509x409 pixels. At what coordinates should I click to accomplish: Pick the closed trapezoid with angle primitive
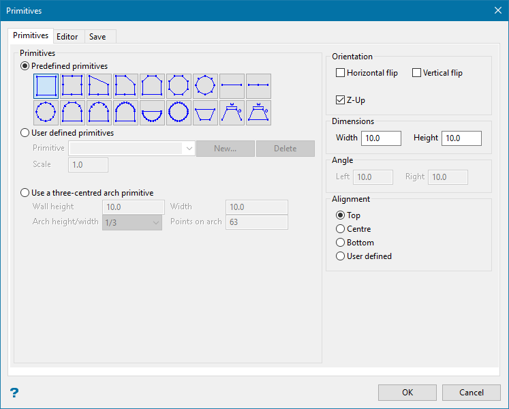(259, 112)
